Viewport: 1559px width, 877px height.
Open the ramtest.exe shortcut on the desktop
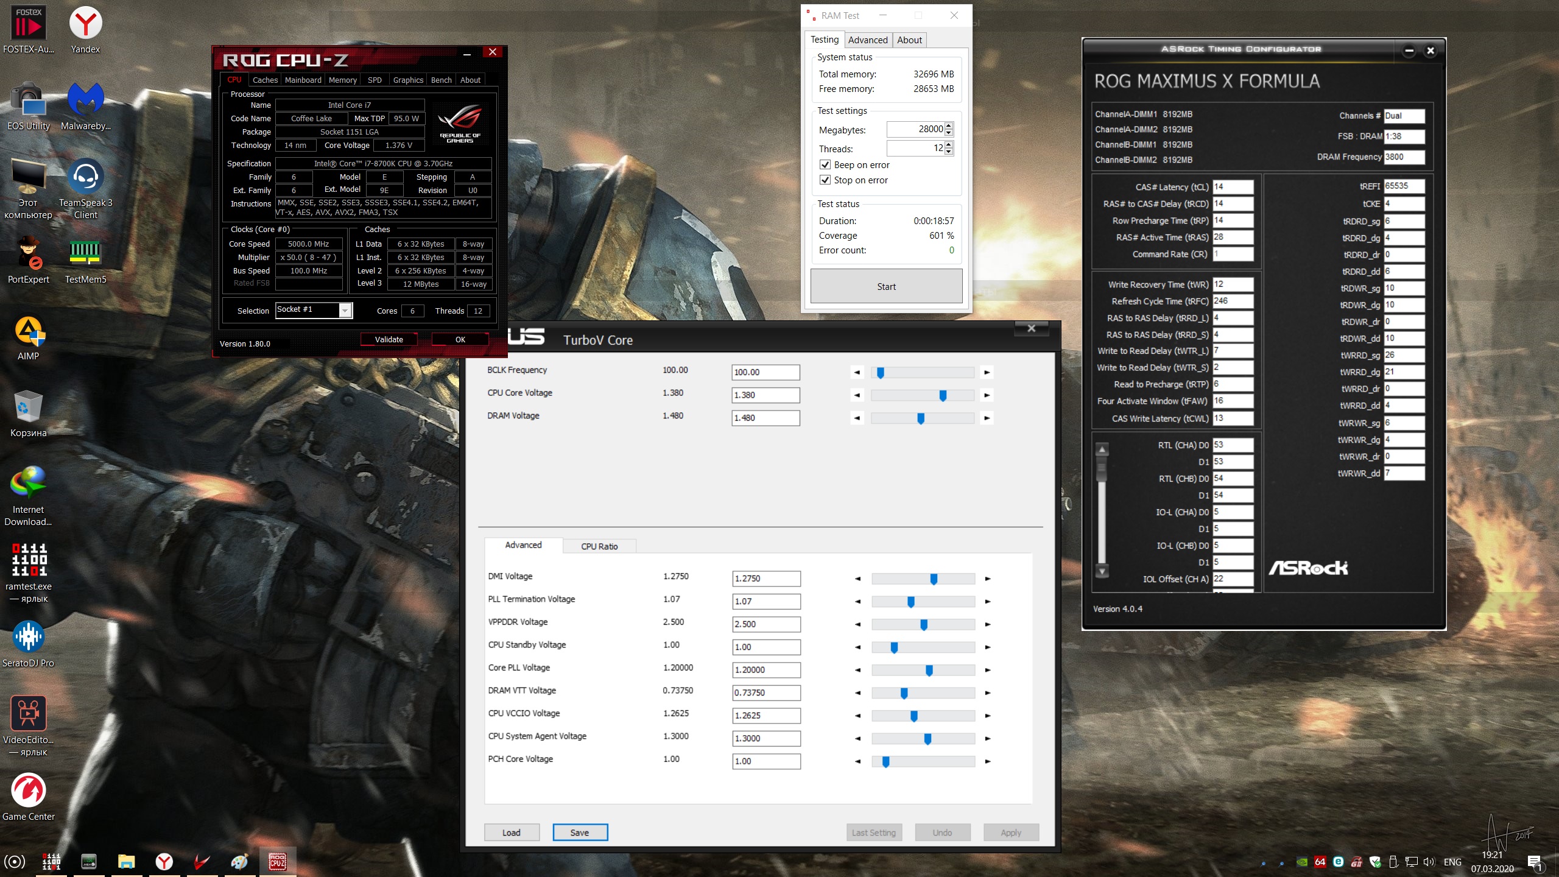point(29,562)
